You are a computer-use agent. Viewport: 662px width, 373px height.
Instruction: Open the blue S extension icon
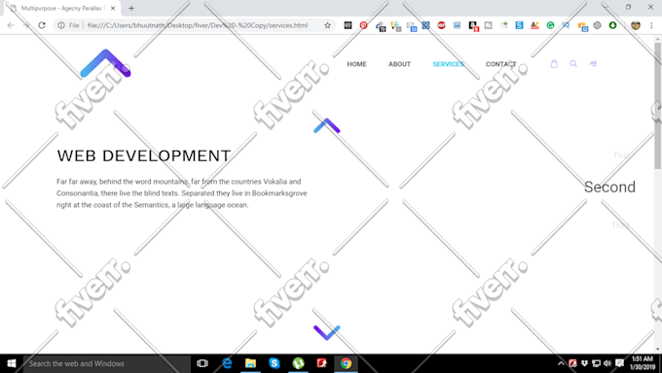click(x=519, y=25)
